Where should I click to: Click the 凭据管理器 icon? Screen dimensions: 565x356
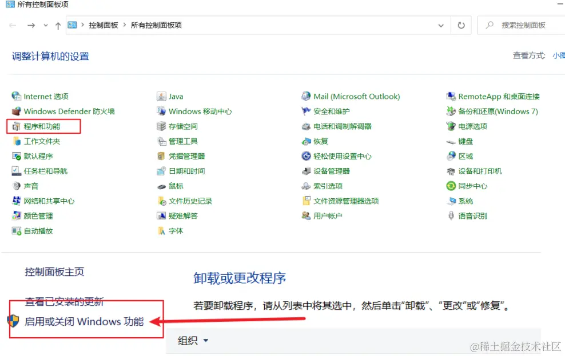tap(161, 156)
